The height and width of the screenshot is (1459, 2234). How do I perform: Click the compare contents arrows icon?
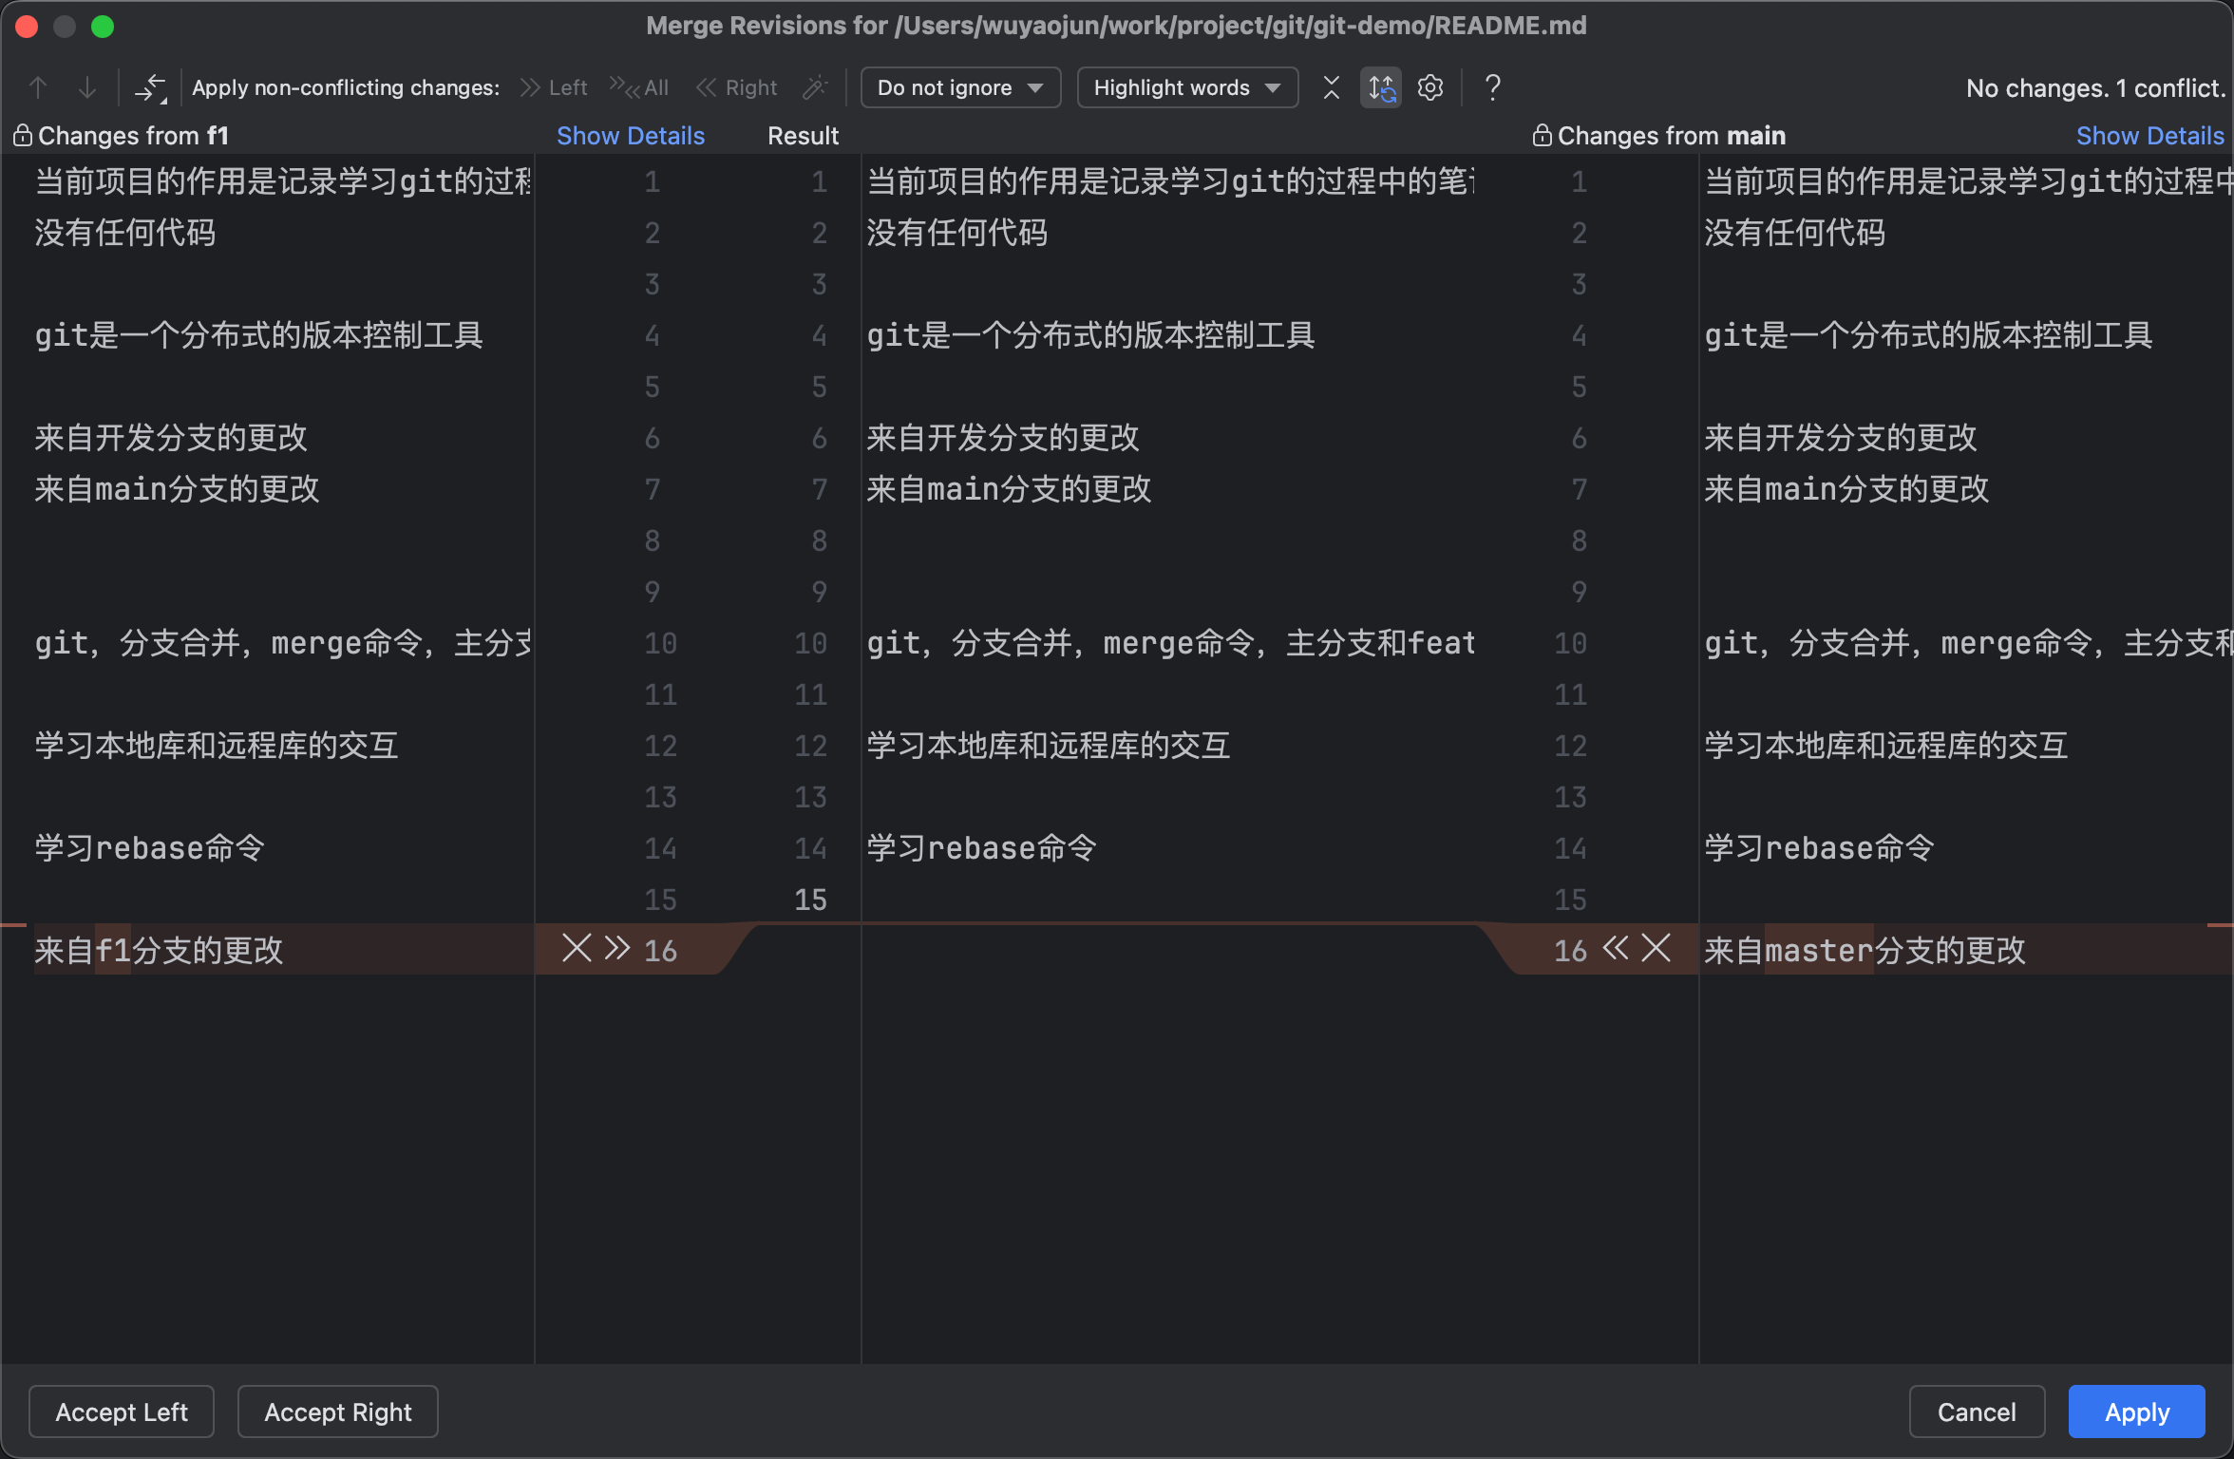(x=150, y=87)
